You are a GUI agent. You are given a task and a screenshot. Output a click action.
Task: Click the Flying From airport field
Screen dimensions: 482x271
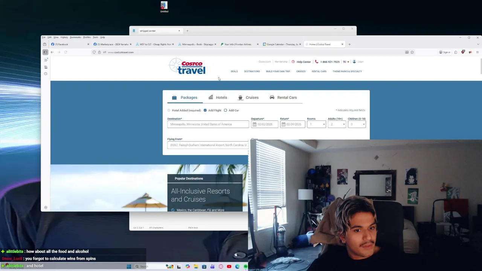(x=208, y=145)
